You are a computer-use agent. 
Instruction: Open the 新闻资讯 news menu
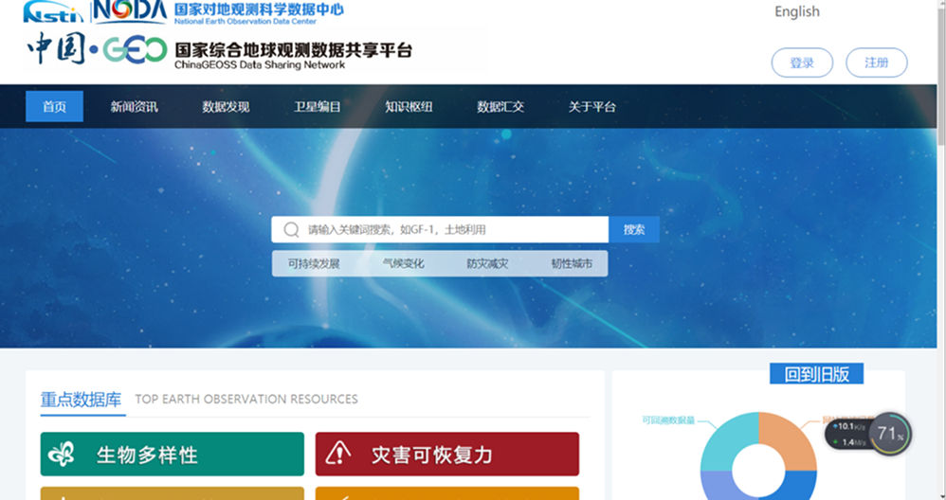(x=134, y=107)
